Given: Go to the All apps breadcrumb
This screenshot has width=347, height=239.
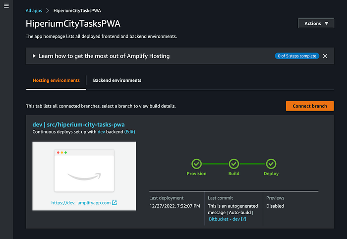Looking at the screenshot, I should point(34,10).
